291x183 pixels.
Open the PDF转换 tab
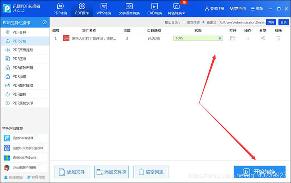60,9
